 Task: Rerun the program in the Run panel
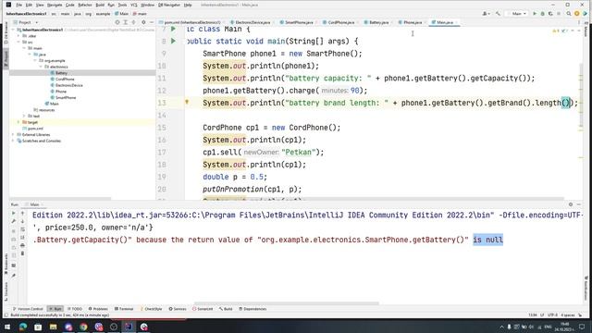pos(14,214)
